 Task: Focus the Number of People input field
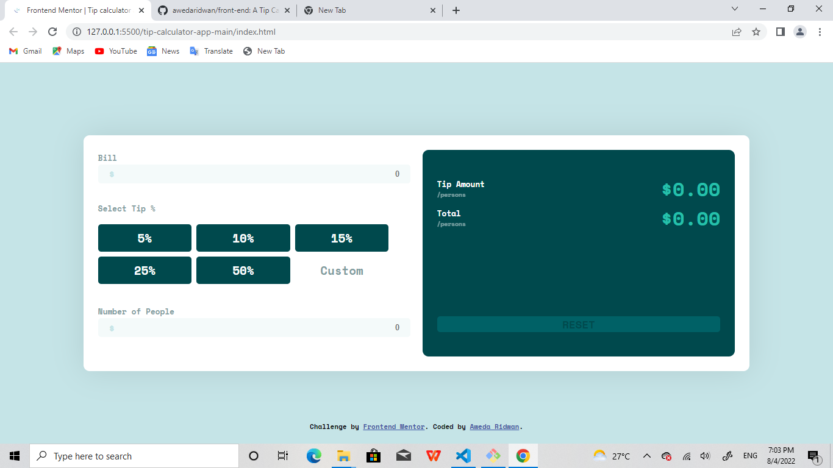point(254,327)
